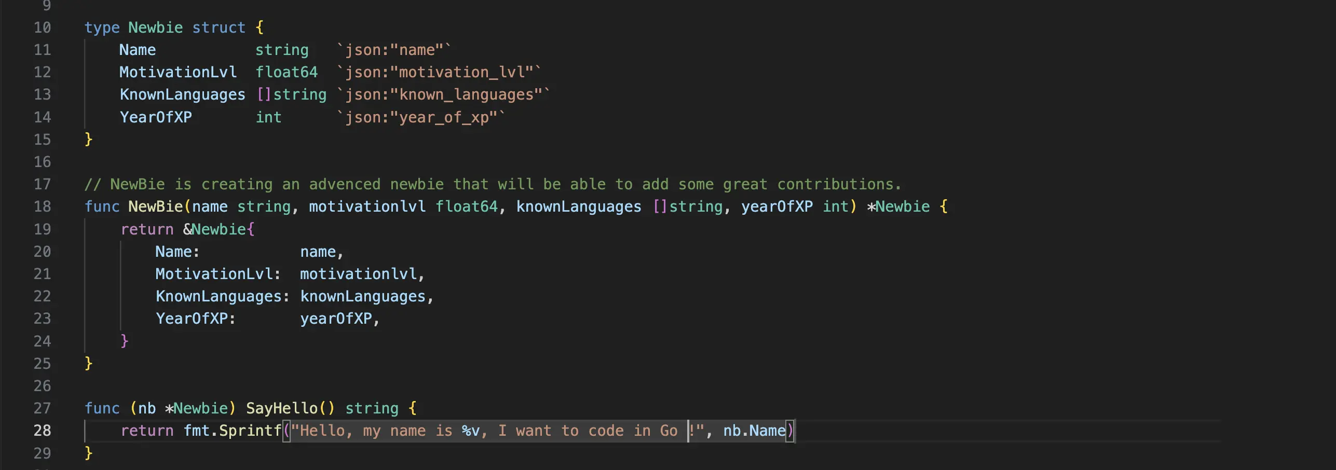Image resolution: width=1336 pixels, height=470 pixels.
Task: Click the int type on line 14
Action: click(268, 117)
